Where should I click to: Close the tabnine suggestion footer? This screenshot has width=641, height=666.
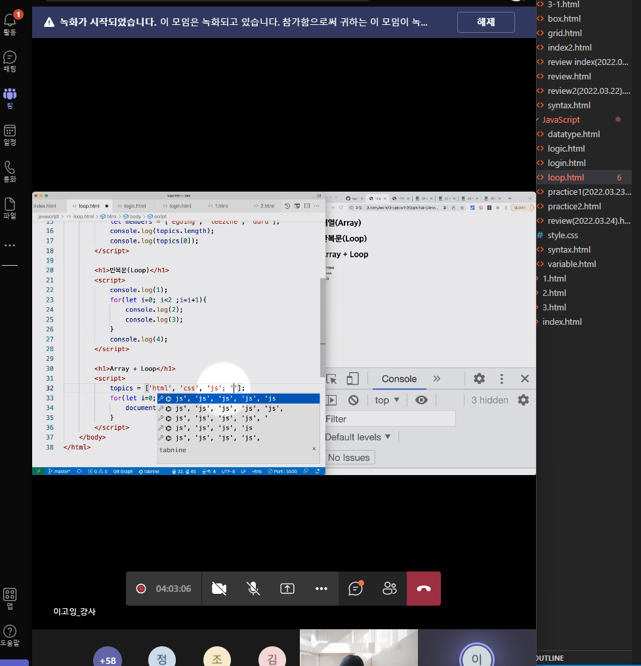coord(314,449)
